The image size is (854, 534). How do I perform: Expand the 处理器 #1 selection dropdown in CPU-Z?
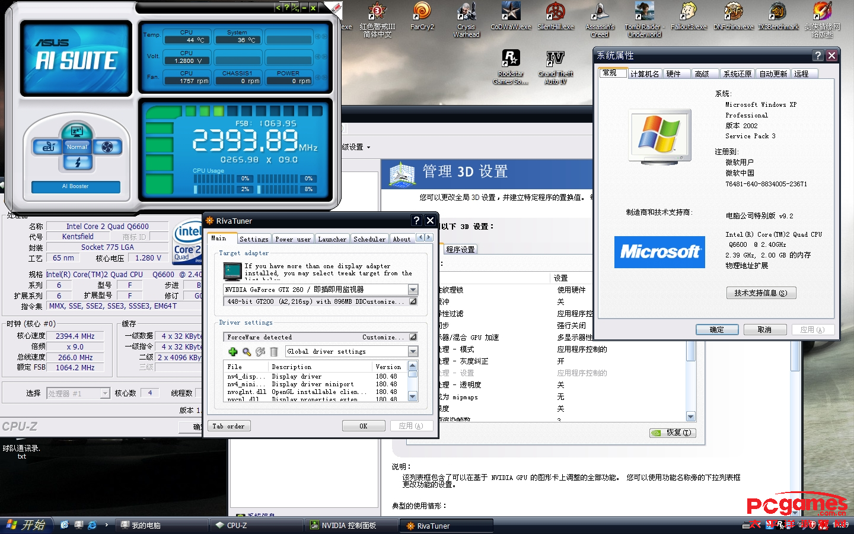(105, 393)
